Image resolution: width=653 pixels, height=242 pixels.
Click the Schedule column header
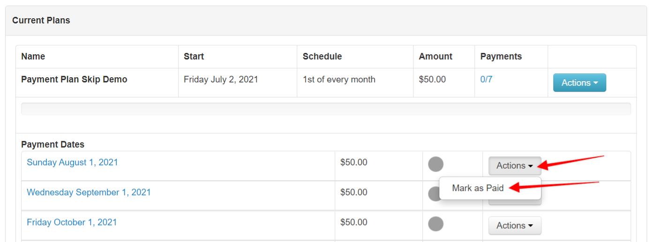322,57
